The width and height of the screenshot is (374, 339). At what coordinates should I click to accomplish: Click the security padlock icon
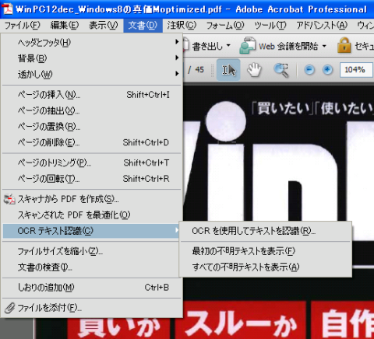click(344, 45)
